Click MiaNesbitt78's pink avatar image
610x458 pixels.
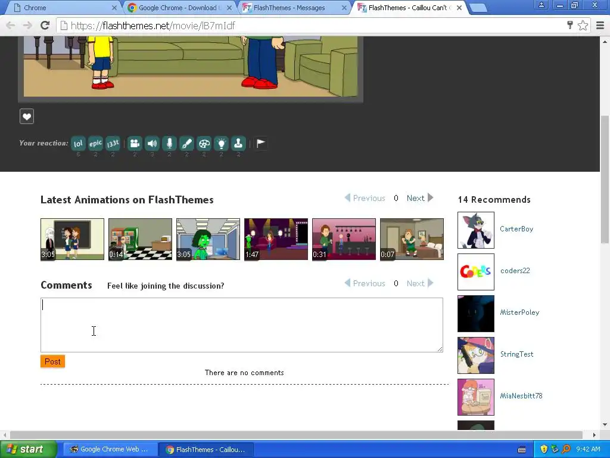476,397
